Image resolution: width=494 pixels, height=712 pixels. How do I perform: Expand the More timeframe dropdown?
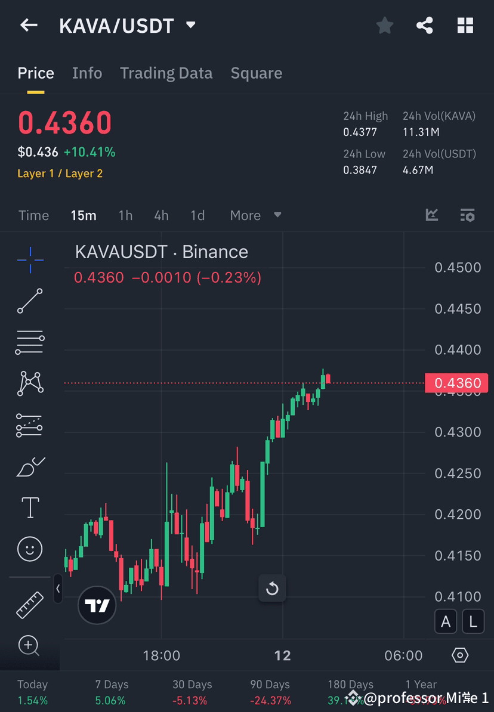pos(255,215)
